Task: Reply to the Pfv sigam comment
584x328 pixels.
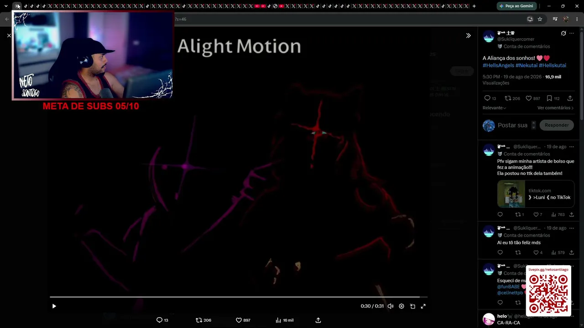Action: click(500, 215)
